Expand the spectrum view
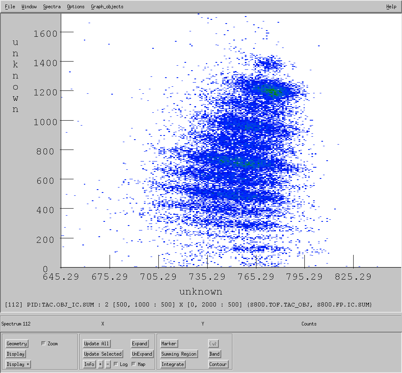 tap(139, 344)
